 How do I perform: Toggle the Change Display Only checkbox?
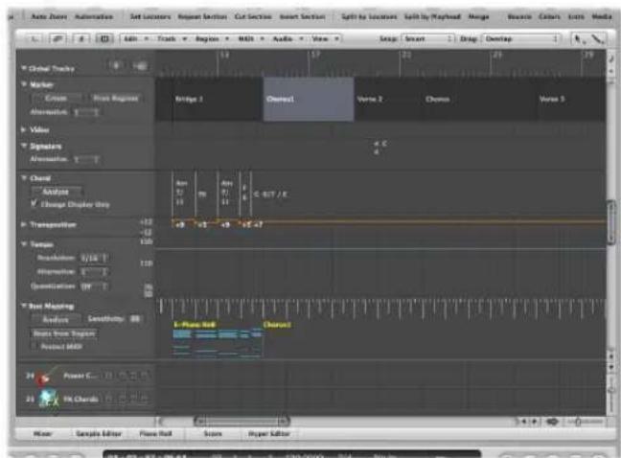34,204
